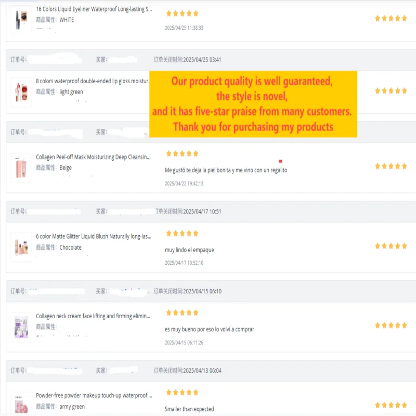
Task: Open the double-ended lip gloss product thumbnail
Action: pyautogui.click(x=21, y=92)
